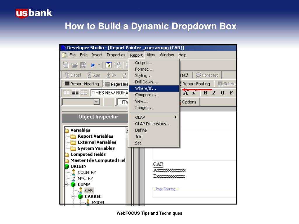Choose Output... from the Report menu
299x224 pixels.
(x=154, y=63)
